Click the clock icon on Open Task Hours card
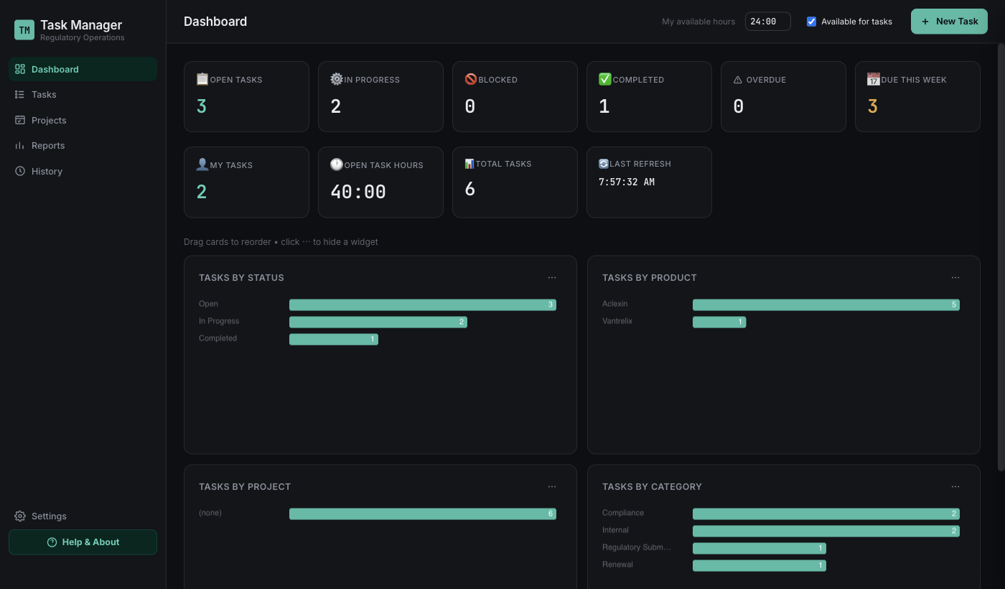Viewport: 1005px width, 589px height. click(337, 164)
